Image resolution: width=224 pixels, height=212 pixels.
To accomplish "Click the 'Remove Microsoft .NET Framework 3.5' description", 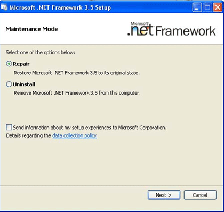I will (77, 93).
